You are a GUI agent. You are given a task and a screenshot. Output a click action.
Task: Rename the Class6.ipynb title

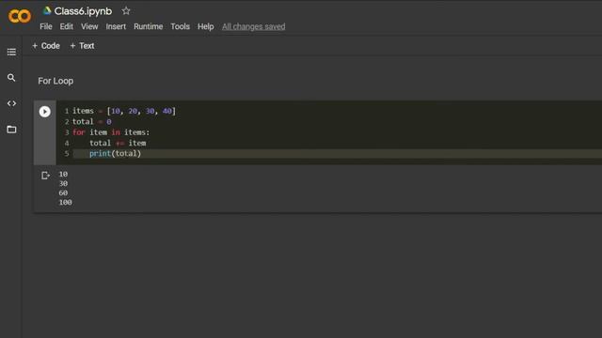click(x=83, y=11)
